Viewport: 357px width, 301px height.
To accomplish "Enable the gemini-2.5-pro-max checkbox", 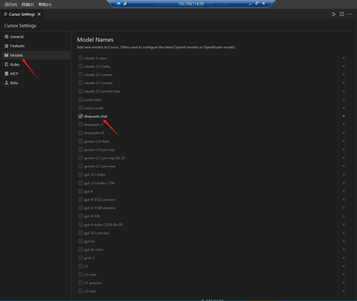I will (x=80, y=166).
